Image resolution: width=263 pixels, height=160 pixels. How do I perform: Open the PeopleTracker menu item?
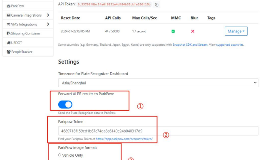[x=28, y=52]
